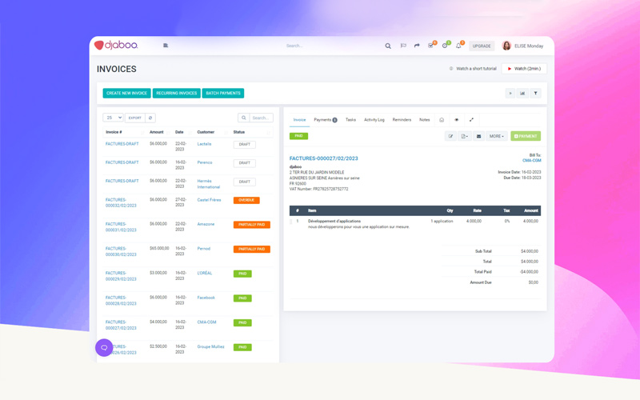Click FACTURES-000027/02/2023 invoice title in detail panel

[x=324, y=158]
